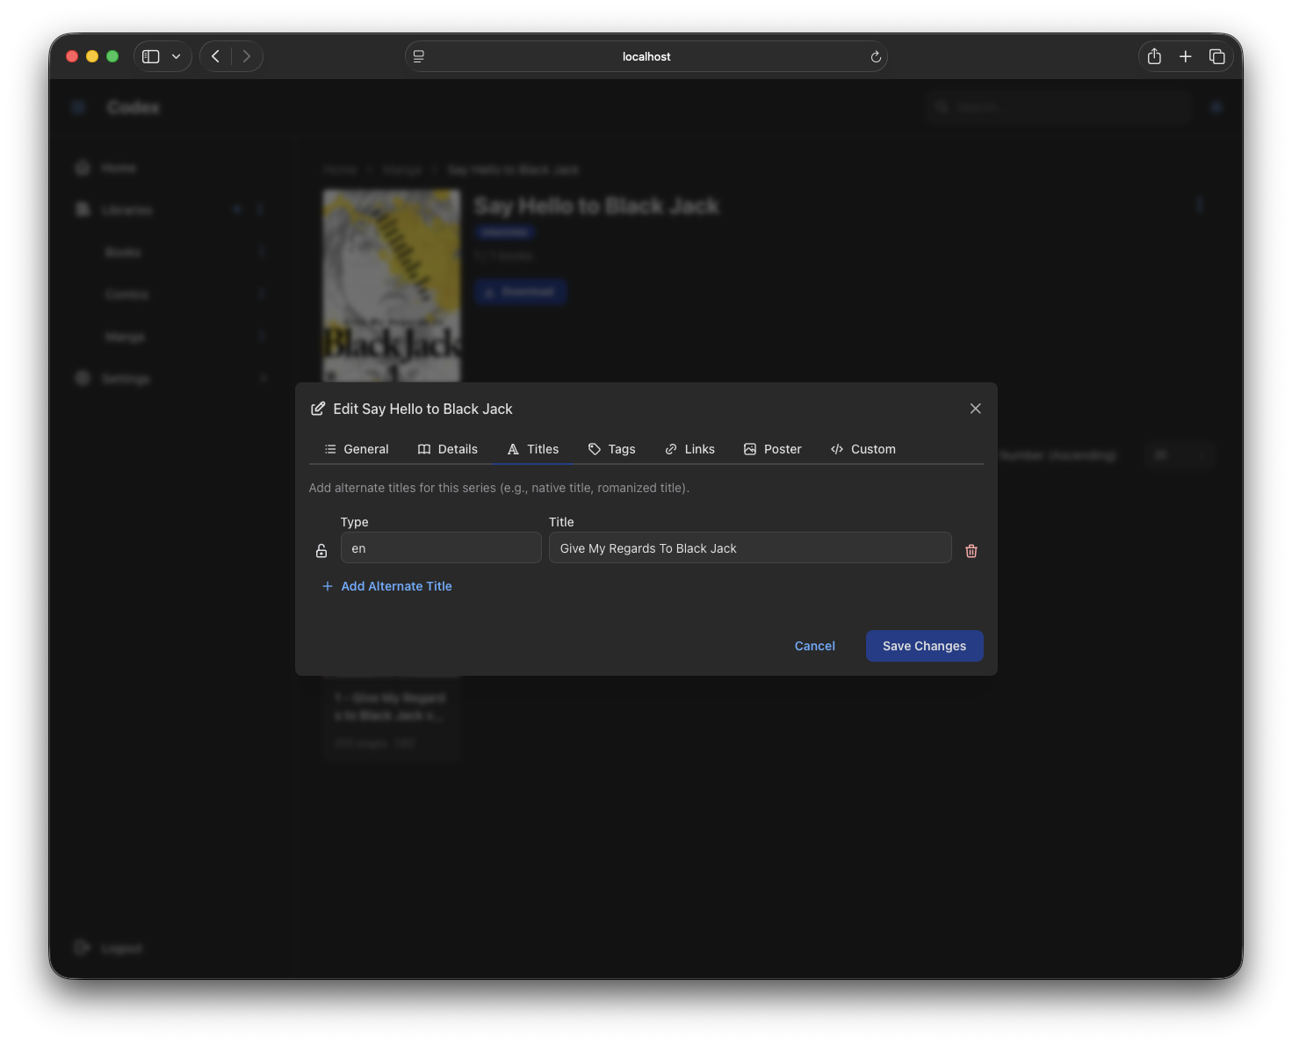Click the search magnifier in the top bar
The width and height of the screenshot is (1292, 1044).
[x=942, y=106]
